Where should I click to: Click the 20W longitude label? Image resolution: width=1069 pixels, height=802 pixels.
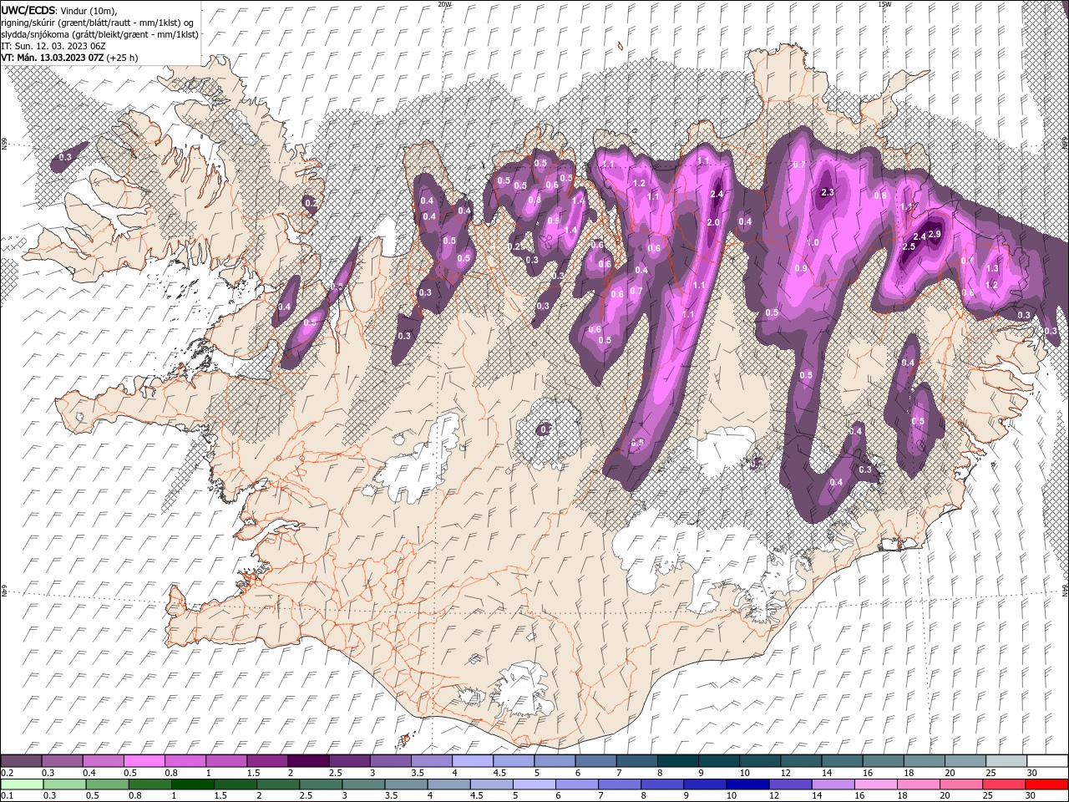[444, 4]
